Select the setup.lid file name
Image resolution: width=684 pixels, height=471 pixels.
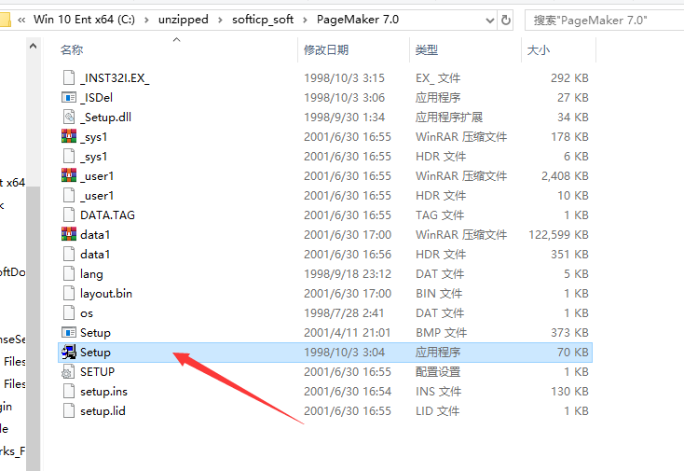click(103, 410)
